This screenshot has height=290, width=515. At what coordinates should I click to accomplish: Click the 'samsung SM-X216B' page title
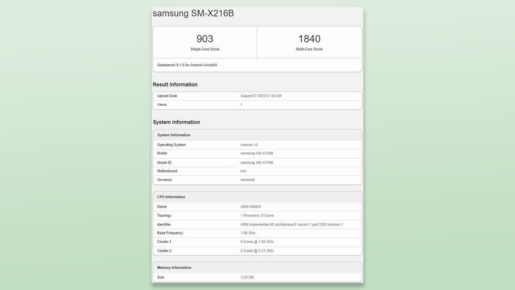[193, 13]
